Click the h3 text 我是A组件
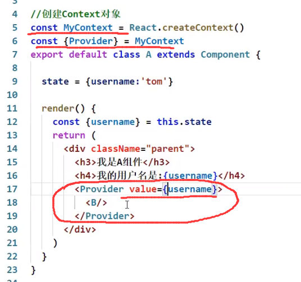 (x=120, y=162)
